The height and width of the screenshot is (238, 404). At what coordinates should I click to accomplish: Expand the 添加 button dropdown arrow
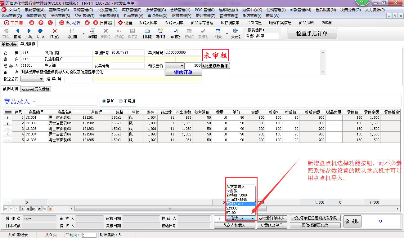(83, 34)
